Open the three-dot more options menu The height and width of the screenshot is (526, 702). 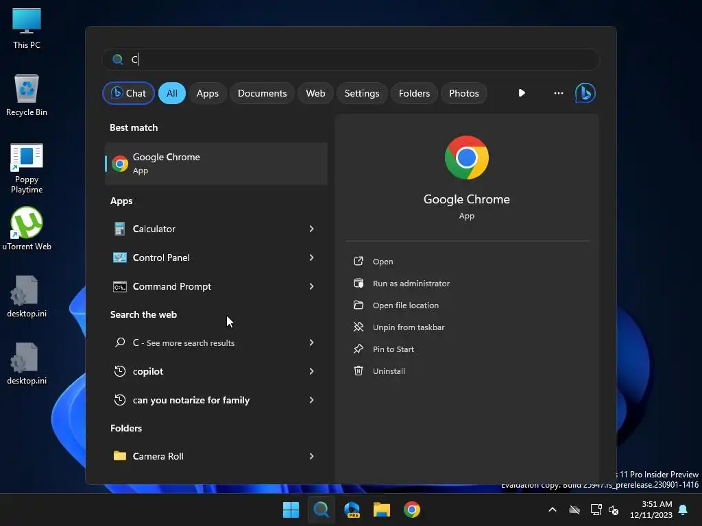coord(558,93)
